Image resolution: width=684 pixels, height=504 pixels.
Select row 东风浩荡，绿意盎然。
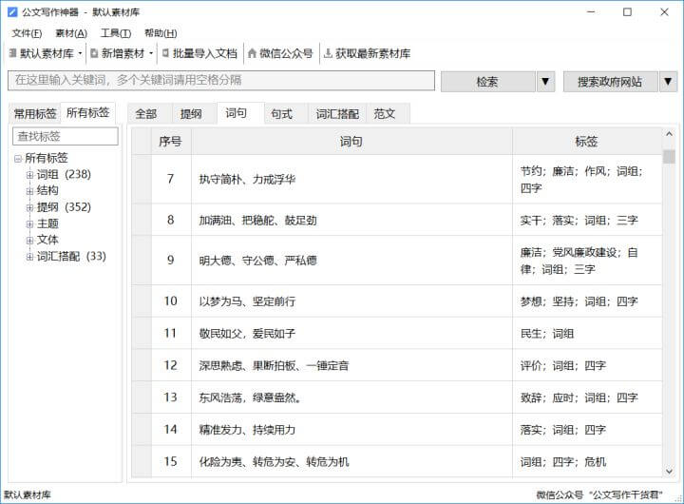396,397
